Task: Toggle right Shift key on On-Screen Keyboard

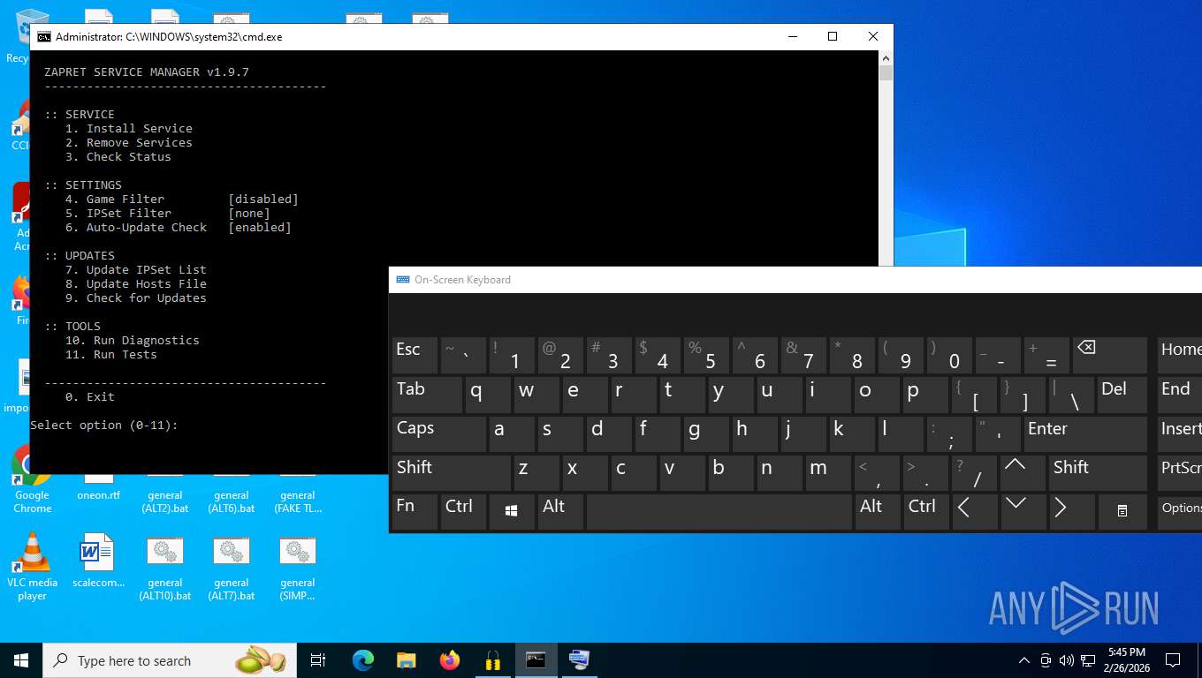Action: click(x=1097, y=473)
